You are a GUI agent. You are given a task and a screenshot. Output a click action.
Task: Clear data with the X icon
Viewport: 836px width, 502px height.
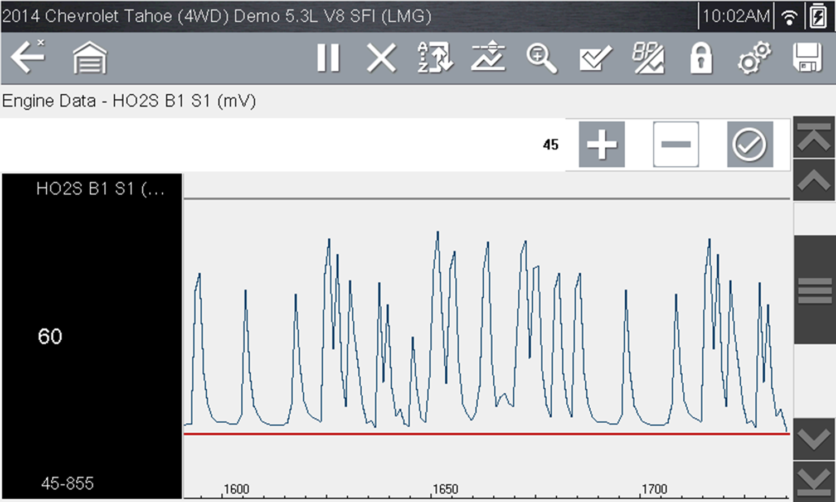pos(381,58)
